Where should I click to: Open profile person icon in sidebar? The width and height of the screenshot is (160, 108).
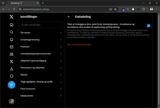click(11, 69)
